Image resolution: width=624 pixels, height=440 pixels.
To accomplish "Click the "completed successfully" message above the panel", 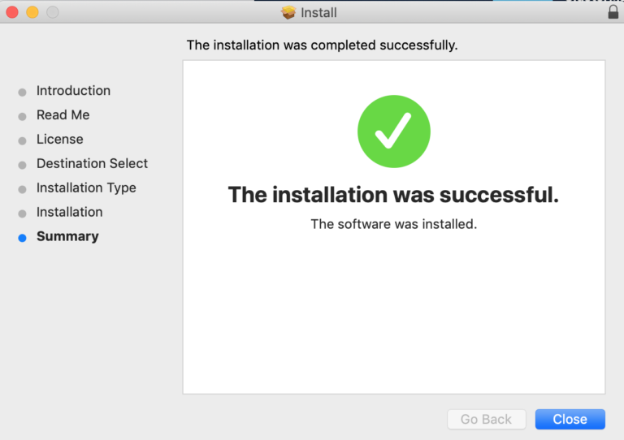I will [x=323, y=45].
